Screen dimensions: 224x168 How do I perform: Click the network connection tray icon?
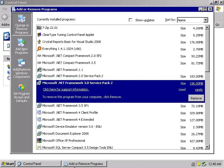pyautogui.click(x=204, y=164)
